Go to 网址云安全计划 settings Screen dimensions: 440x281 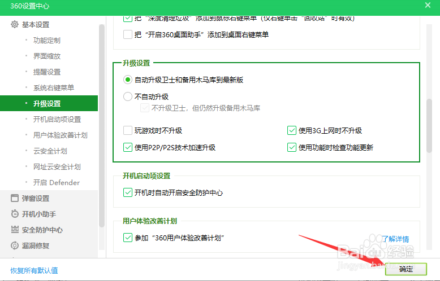[57, 167]
